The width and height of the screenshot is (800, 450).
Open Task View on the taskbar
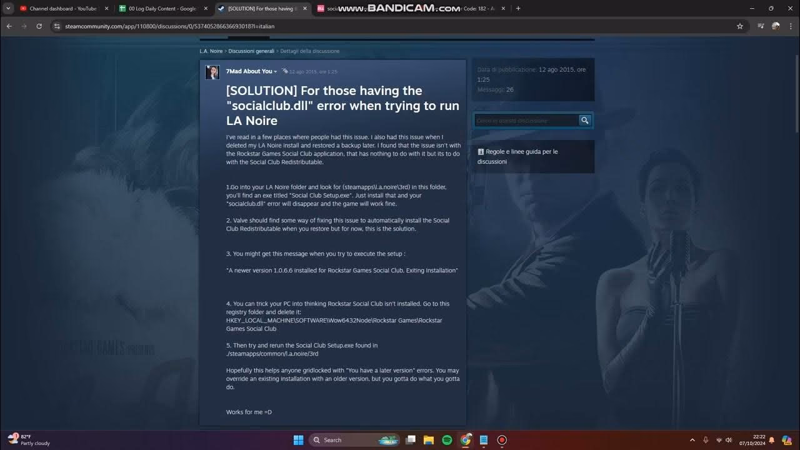(411, 440)
